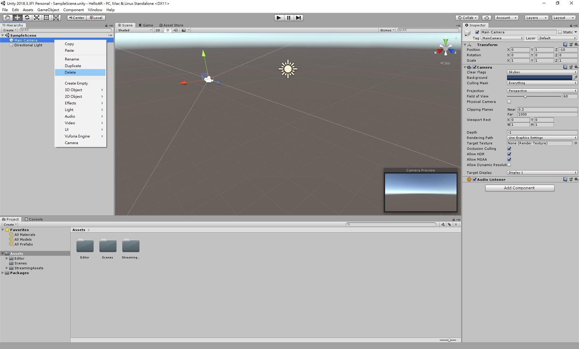The height and width of the screenshot is (349, 579).
Task: Click the Background color swatch
Action: (540, 78)
